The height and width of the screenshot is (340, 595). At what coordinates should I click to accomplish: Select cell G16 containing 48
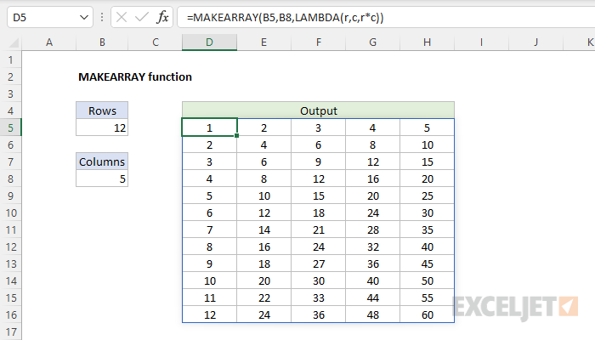(x=372, y=314)
